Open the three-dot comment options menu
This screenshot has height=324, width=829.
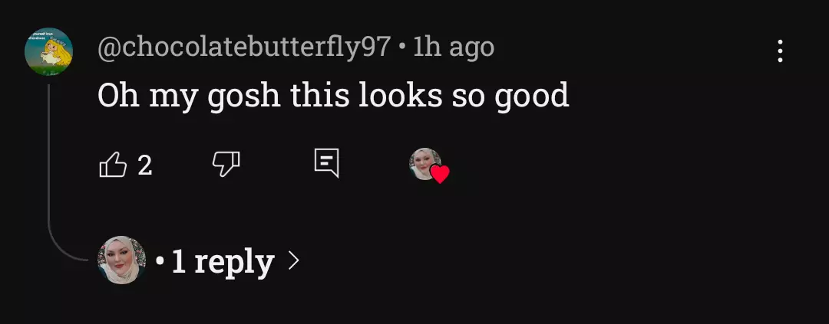click(780, 51)
